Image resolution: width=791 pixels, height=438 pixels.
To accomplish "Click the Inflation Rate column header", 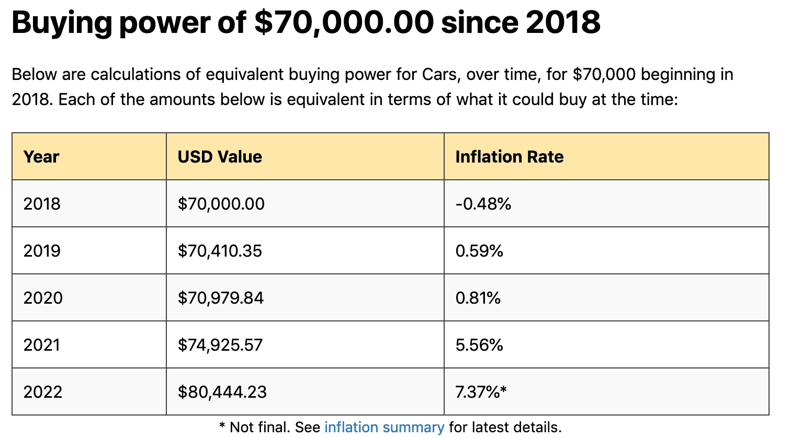I will pyautogui.click(x=607, y=157).
